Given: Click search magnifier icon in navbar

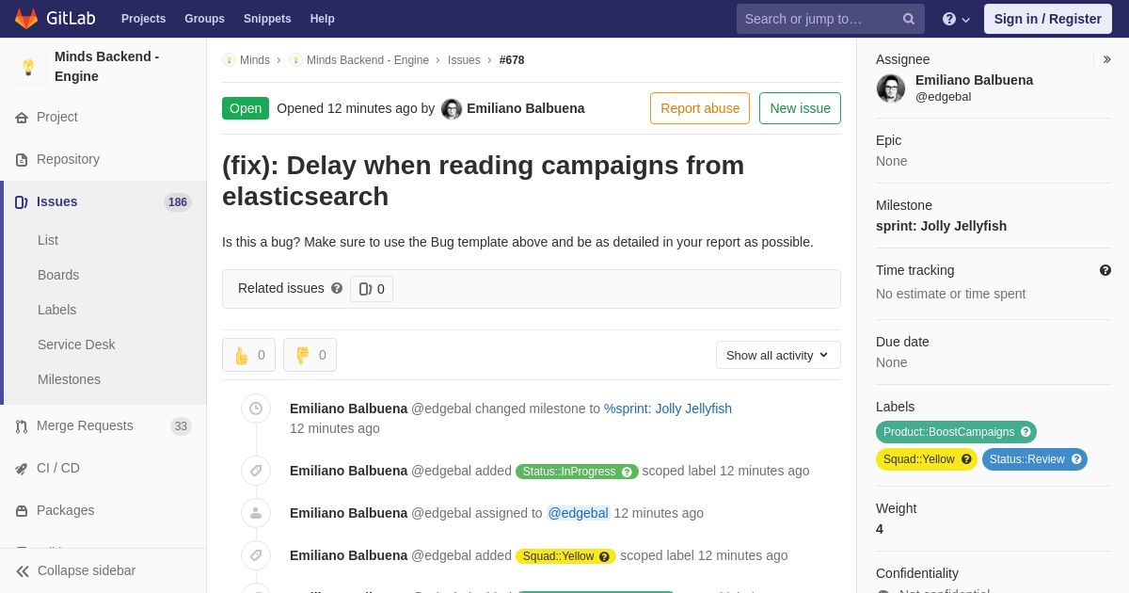Looking at the screenshot, I should 909,19.
